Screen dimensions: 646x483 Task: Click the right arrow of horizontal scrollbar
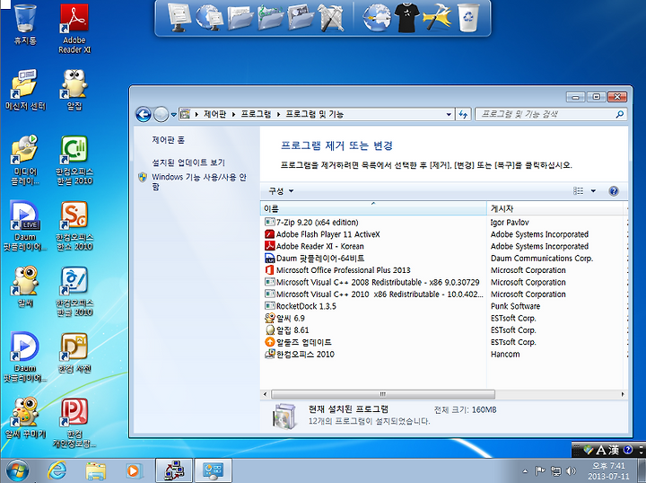click(x=623, y=394)
